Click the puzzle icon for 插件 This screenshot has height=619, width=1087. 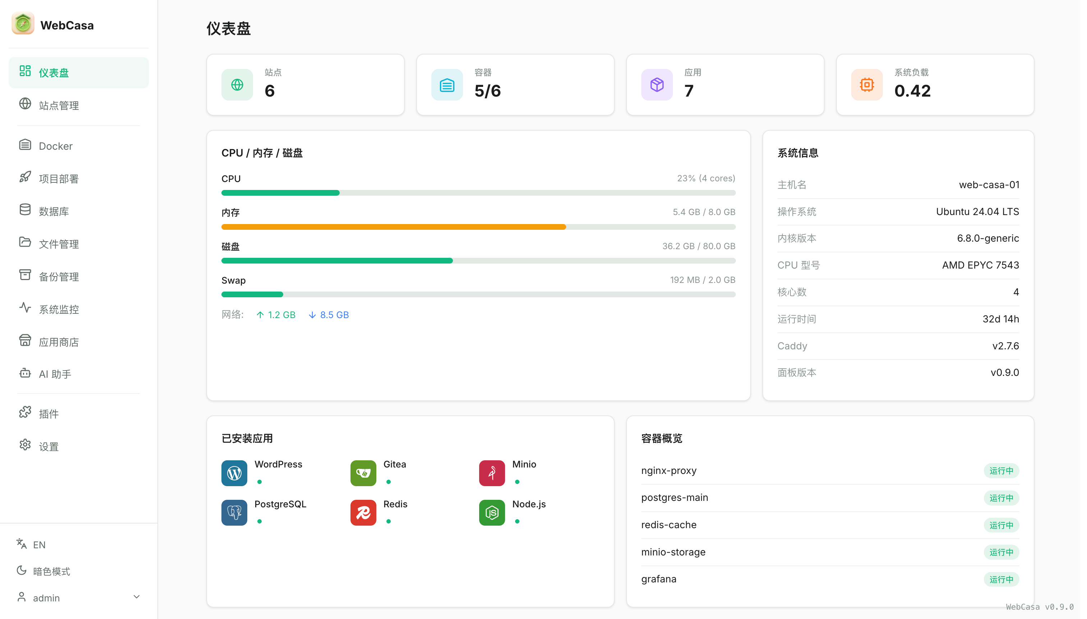(x=25, y=413)
